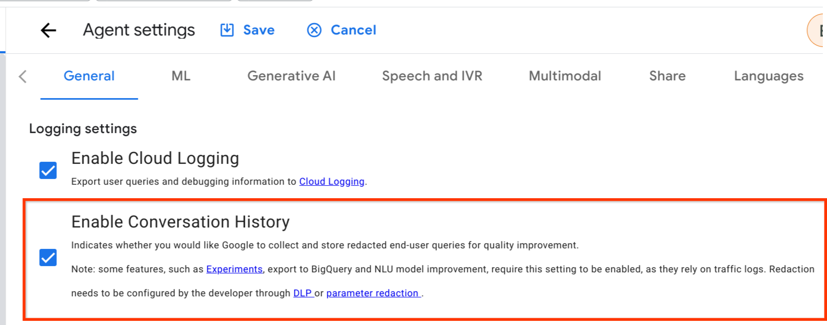Follow the Experiments link
827x325 pixels.
pyautogui.click(x=234, y=269)
